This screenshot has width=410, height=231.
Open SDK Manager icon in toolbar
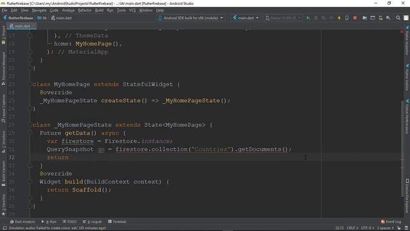pyautogui.click(x=388, y=18)
